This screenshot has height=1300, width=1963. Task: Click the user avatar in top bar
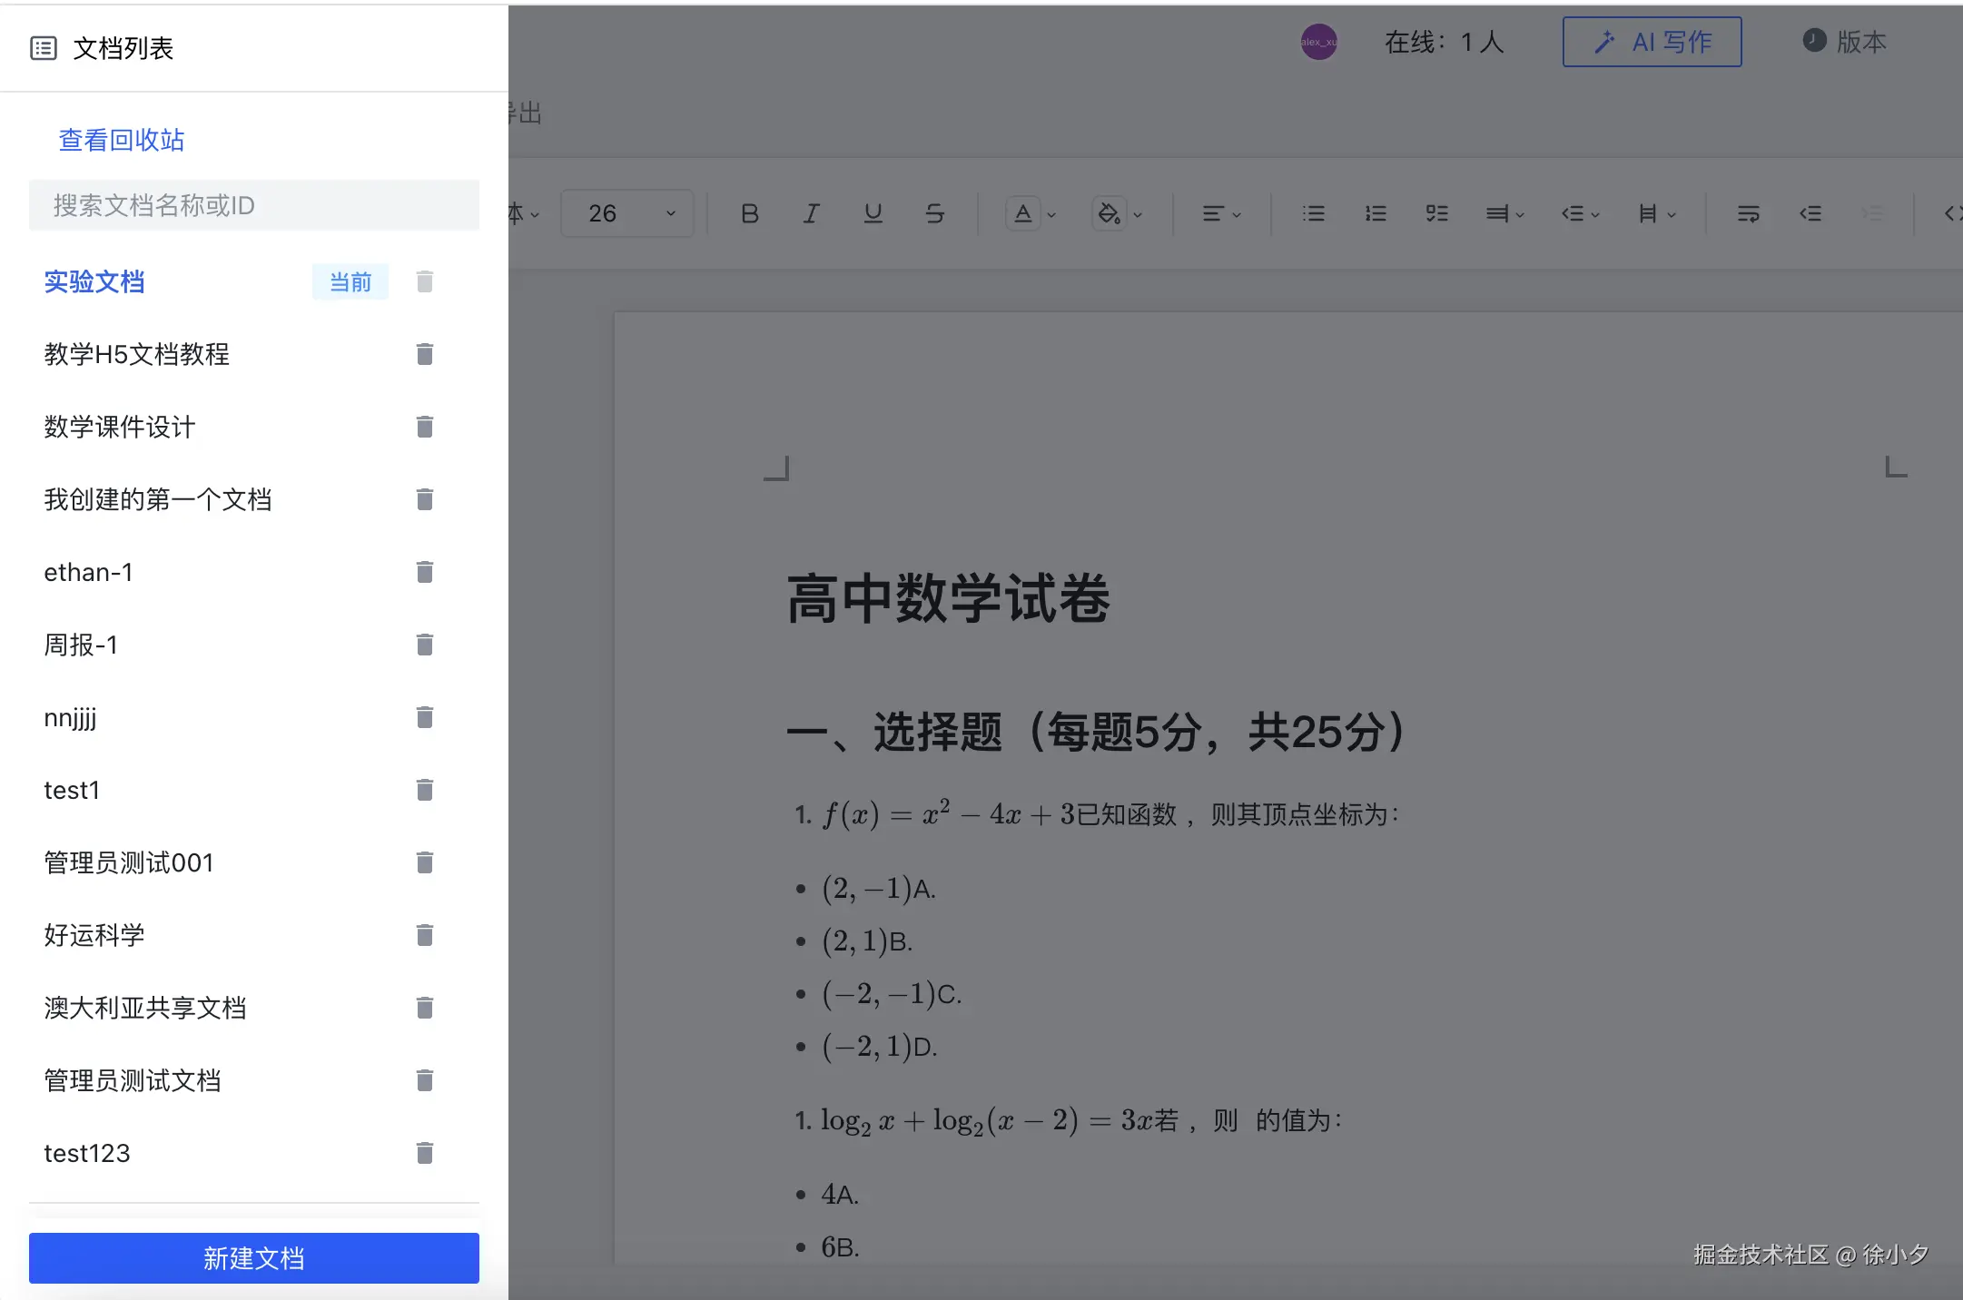[x=1318, y=41]
